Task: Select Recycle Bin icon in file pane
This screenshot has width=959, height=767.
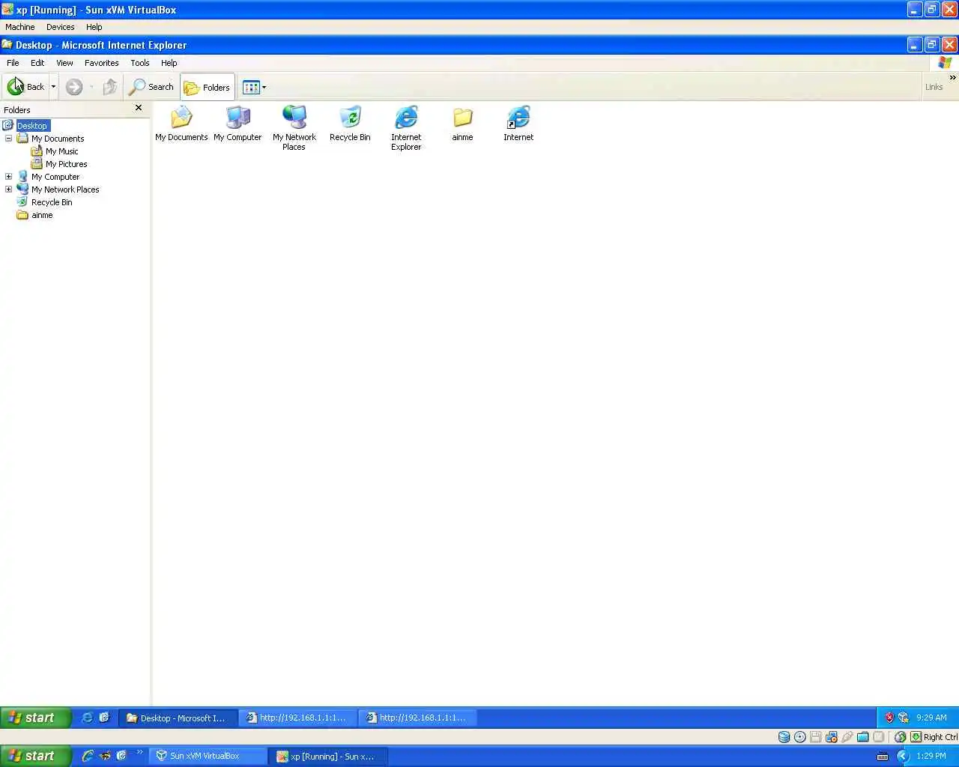Action: point(350,124)
